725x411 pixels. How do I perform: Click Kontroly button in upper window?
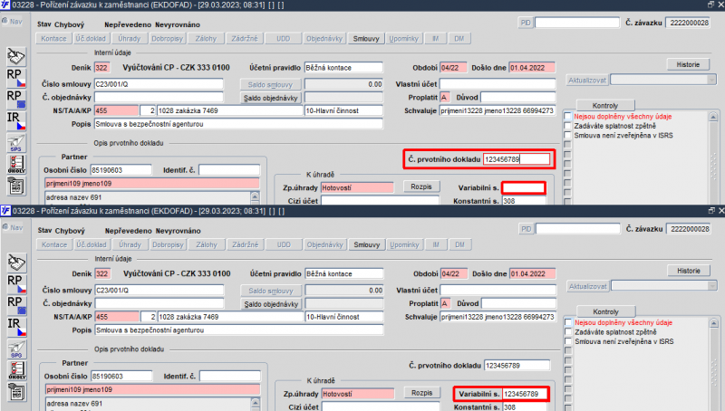[605, 105]
